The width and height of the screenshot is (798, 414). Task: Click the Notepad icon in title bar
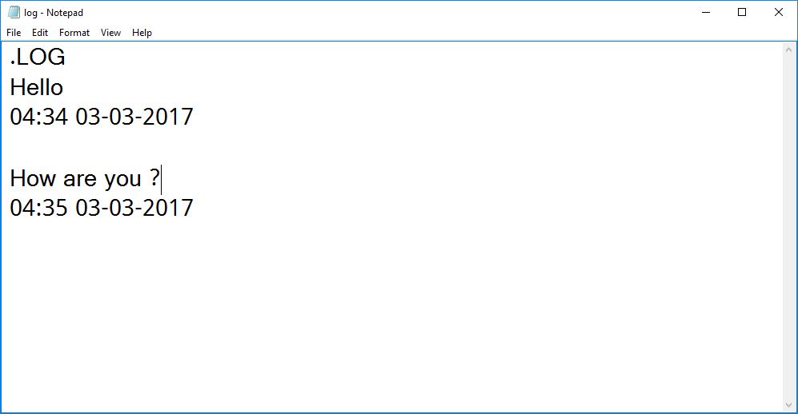click(14, 12)
